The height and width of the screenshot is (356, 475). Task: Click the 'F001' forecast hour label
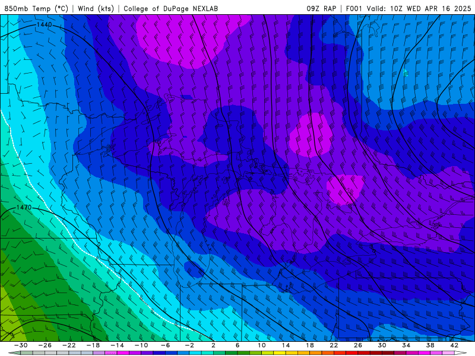coord(354,8)
